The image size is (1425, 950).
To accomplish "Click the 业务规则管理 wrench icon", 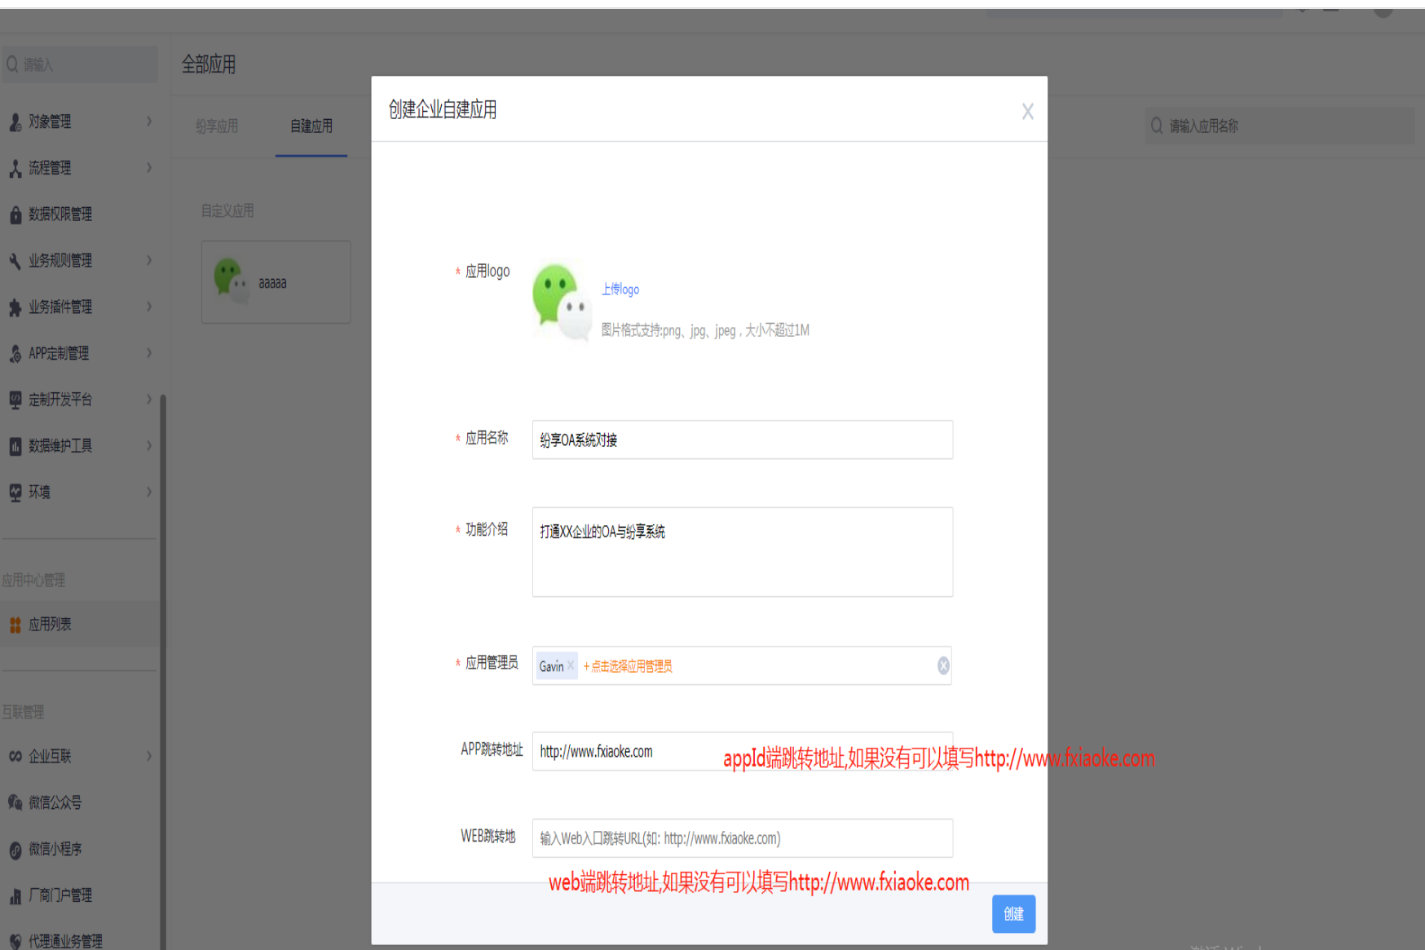I will coord(15,261).
